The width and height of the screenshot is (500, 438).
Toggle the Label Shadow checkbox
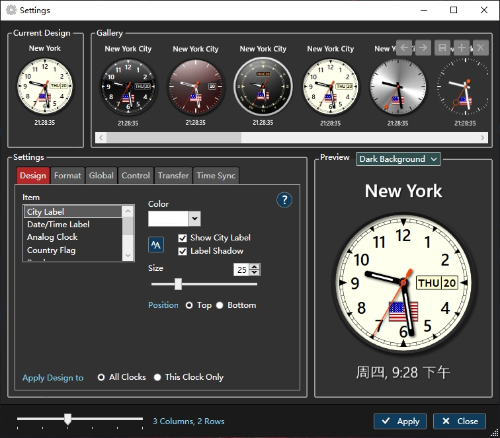(183, 251)
